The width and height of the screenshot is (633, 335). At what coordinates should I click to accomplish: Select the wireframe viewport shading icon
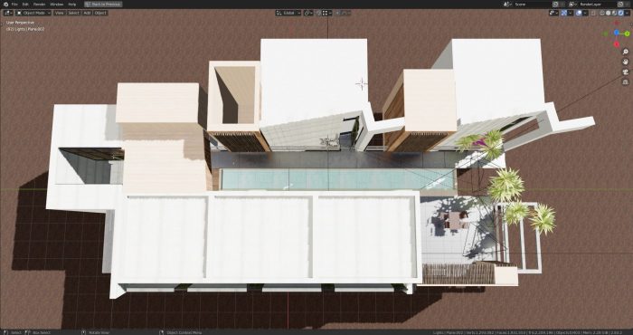tap(602, 13)
